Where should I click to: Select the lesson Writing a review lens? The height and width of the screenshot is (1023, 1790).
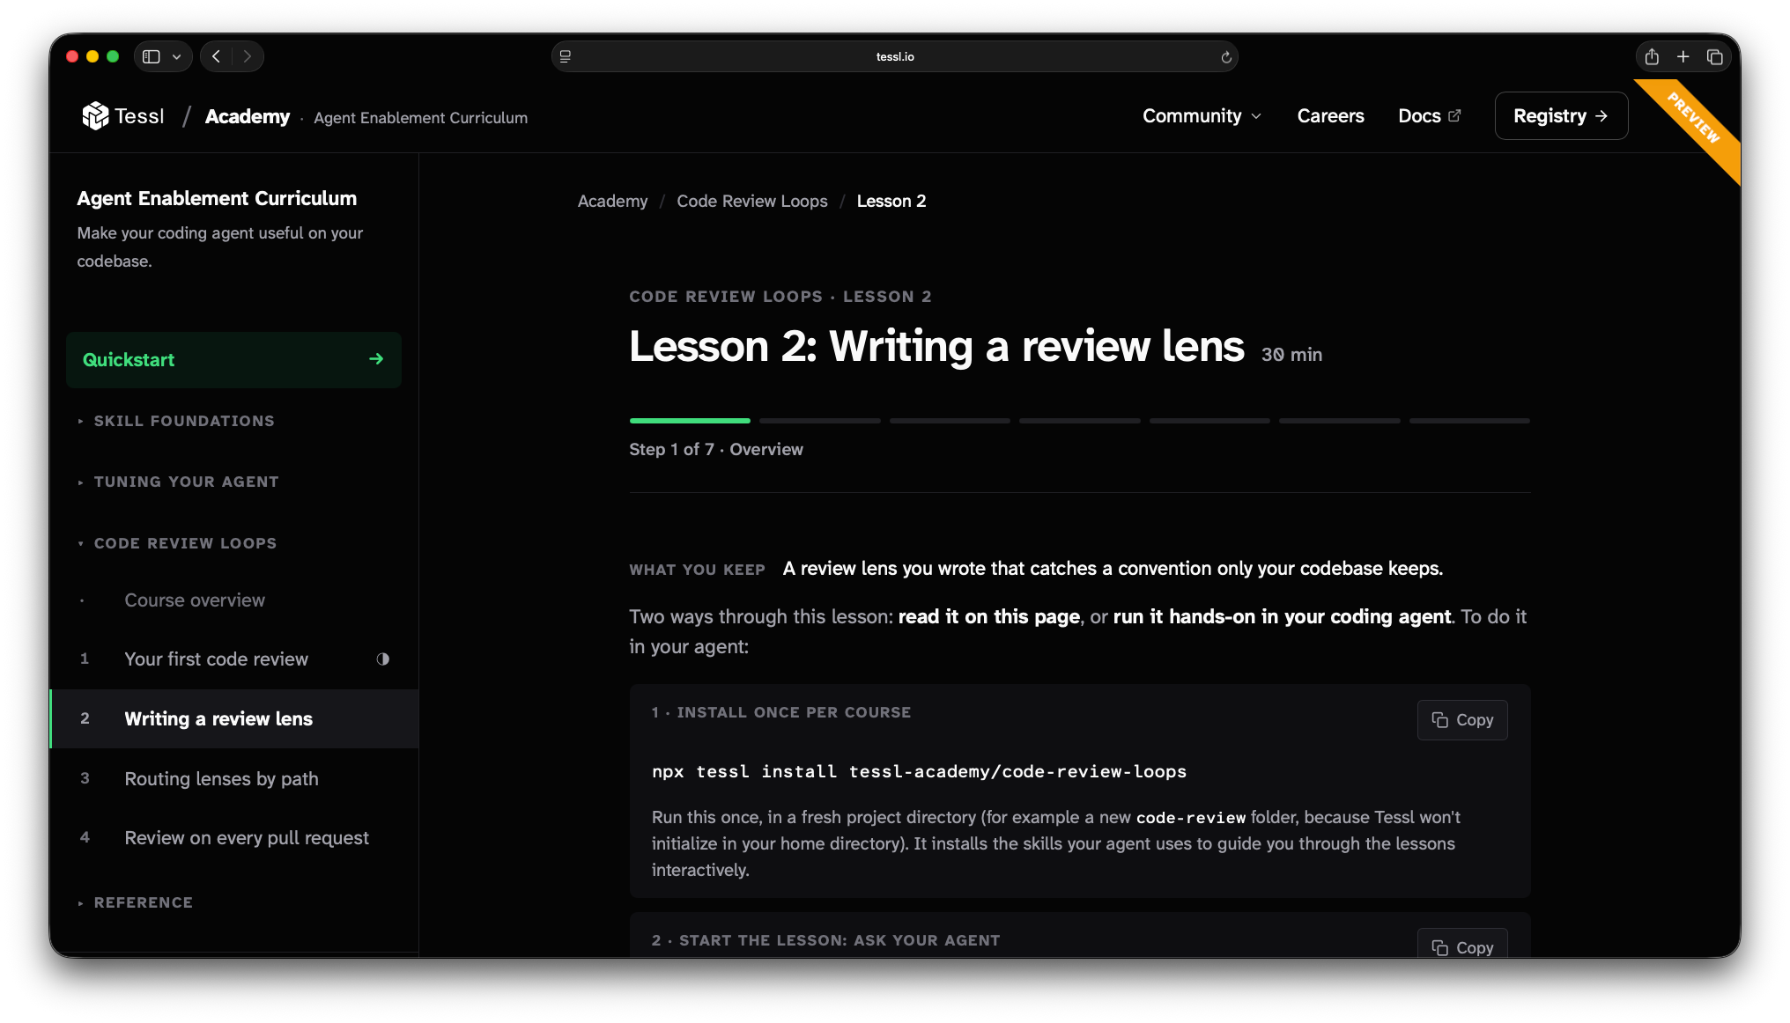(x=233, y=719)
